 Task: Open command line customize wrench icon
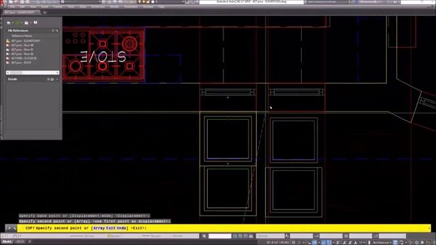click(x=14, y=228)
